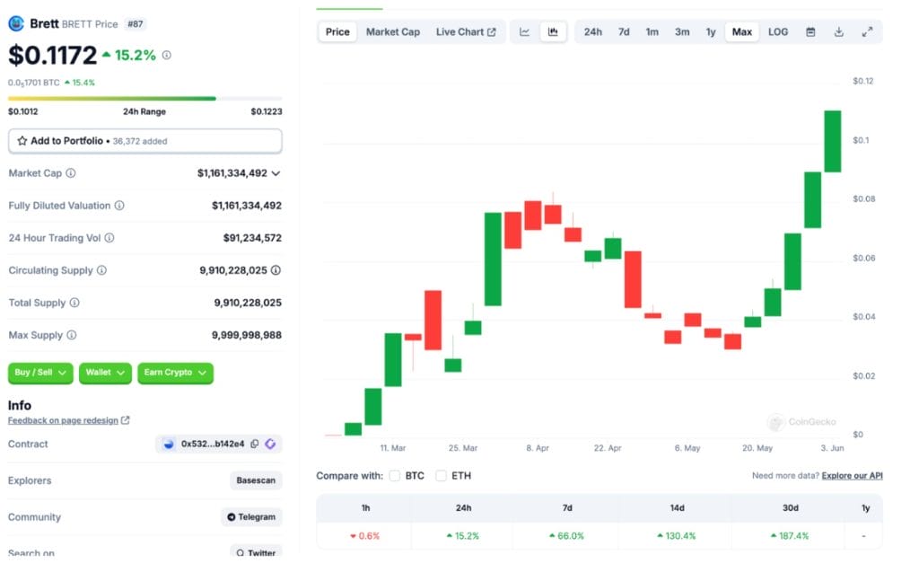Enable BTC comparison checkbox
This screenshot has height=572, width=919.
tap(395, 476)
